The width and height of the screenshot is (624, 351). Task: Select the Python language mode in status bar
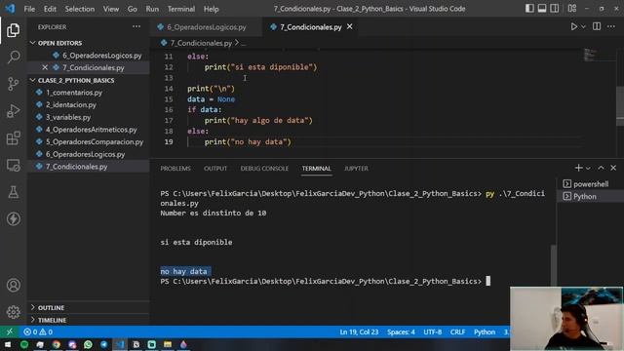485,331
